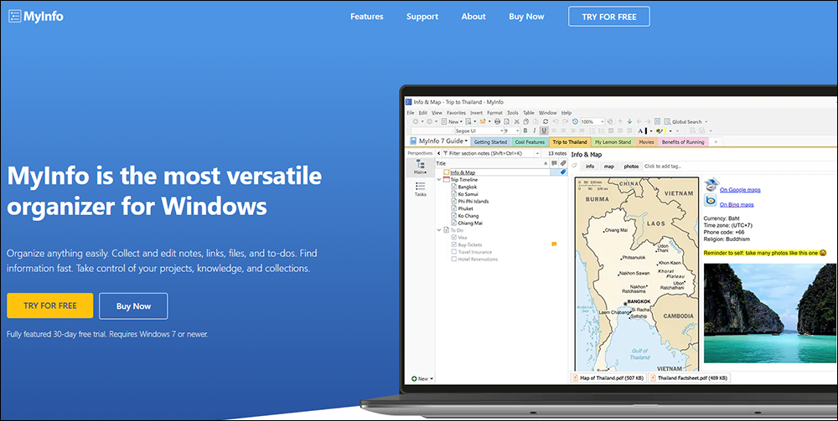Click the Refresh icon in the app toolbar
Image resolution: width=838 pixels, height=421 pixels.
tap(546, 121)
